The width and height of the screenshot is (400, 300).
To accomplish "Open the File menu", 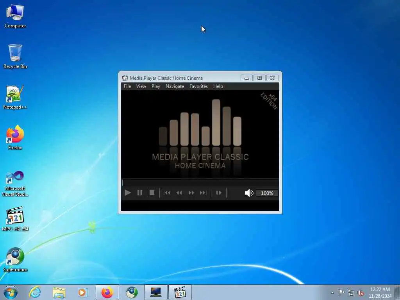I will tap(127, 86).
